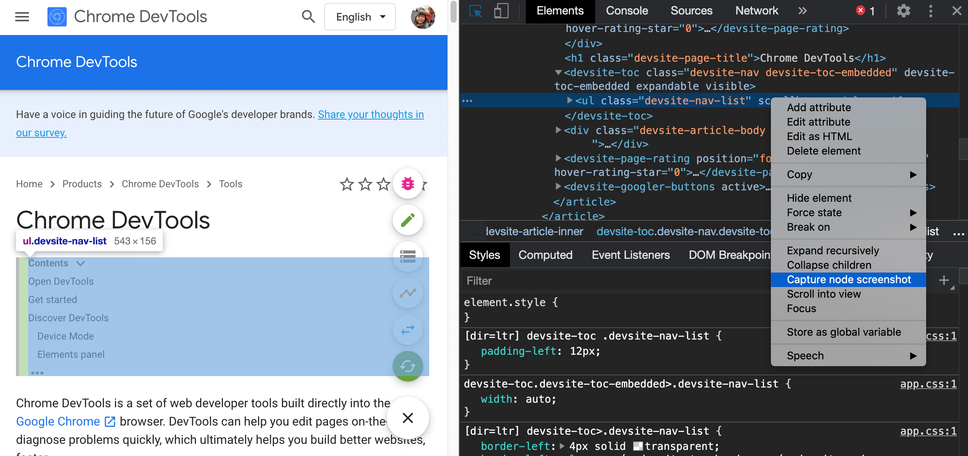Viewport: 968px width, 456px height.
Task: Click the Network panel tab
Action: click(756, 11)
